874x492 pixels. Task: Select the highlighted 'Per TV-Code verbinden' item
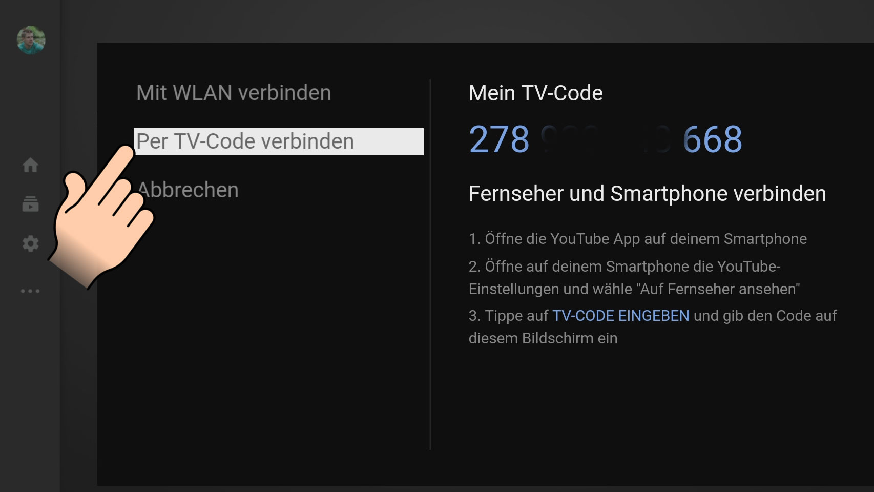pyautogui.click(x=278, y=141)
